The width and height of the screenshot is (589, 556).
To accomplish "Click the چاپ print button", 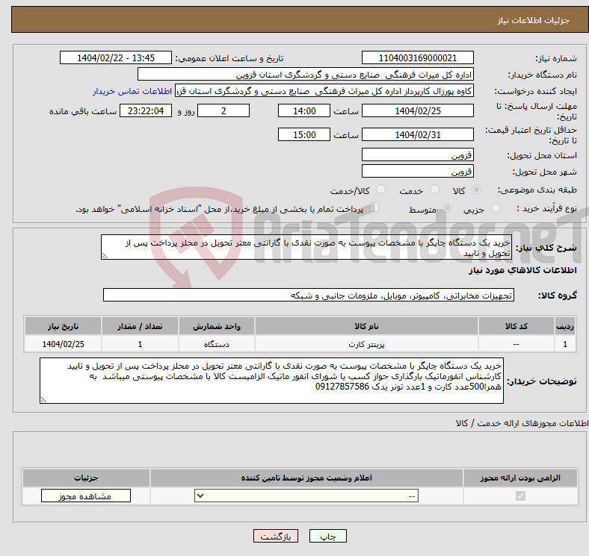I will tap(328, 537).
